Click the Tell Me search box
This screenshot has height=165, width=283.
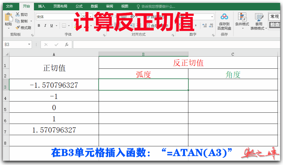tap(156, 7)
